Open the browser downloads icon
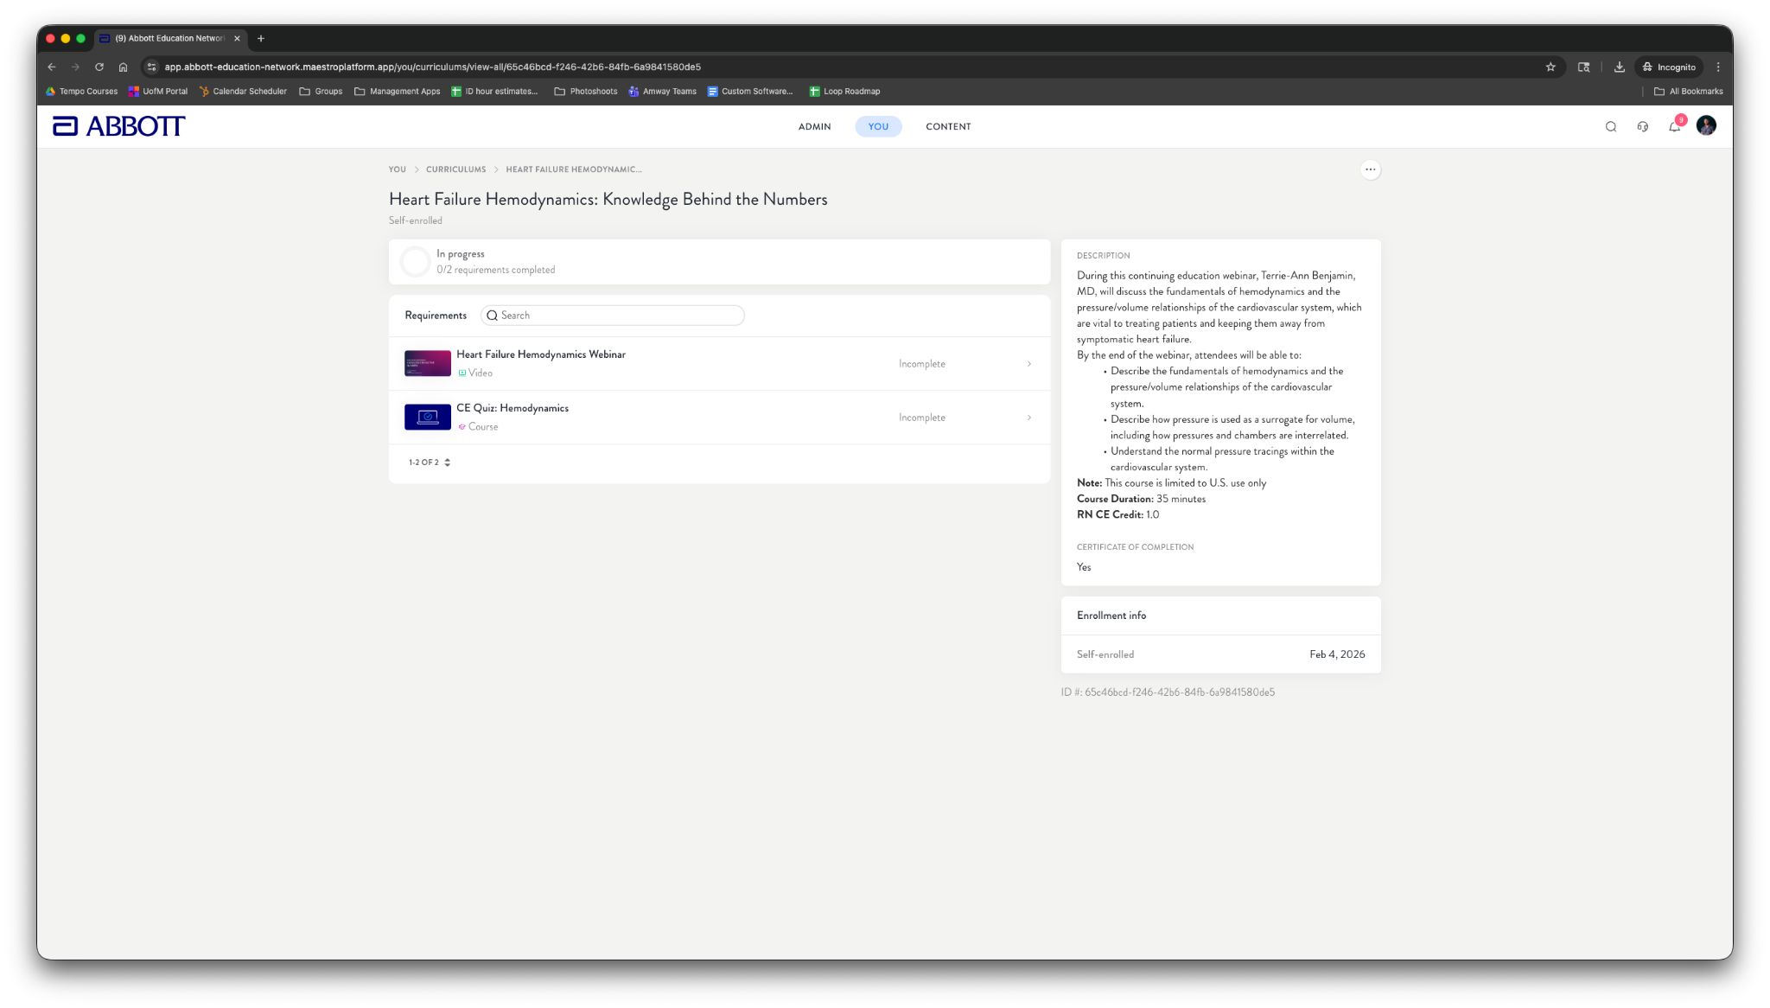Viewport: 1770px width, 1008px height. point(1619,67)
